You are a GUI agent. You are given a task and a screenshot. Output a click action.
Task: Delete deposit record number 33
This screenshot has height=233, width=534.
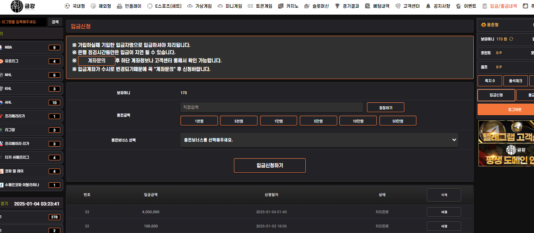point(444,212)
